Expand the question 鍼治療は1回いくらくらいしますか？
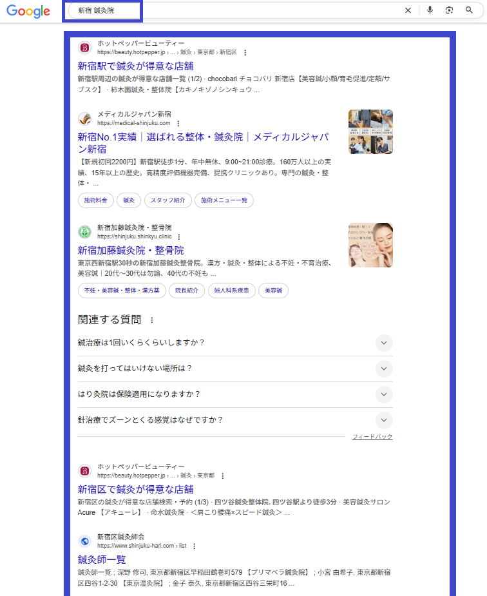The height and width of the screenshot is (596, 487). (235, 343)
